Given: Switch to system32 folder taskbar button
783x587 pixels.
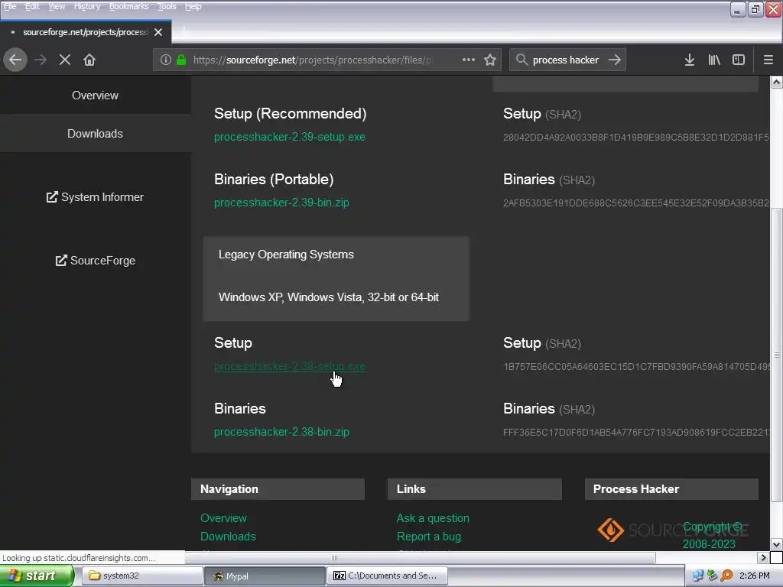Looking at the screenshot, I should coord(142,576).
